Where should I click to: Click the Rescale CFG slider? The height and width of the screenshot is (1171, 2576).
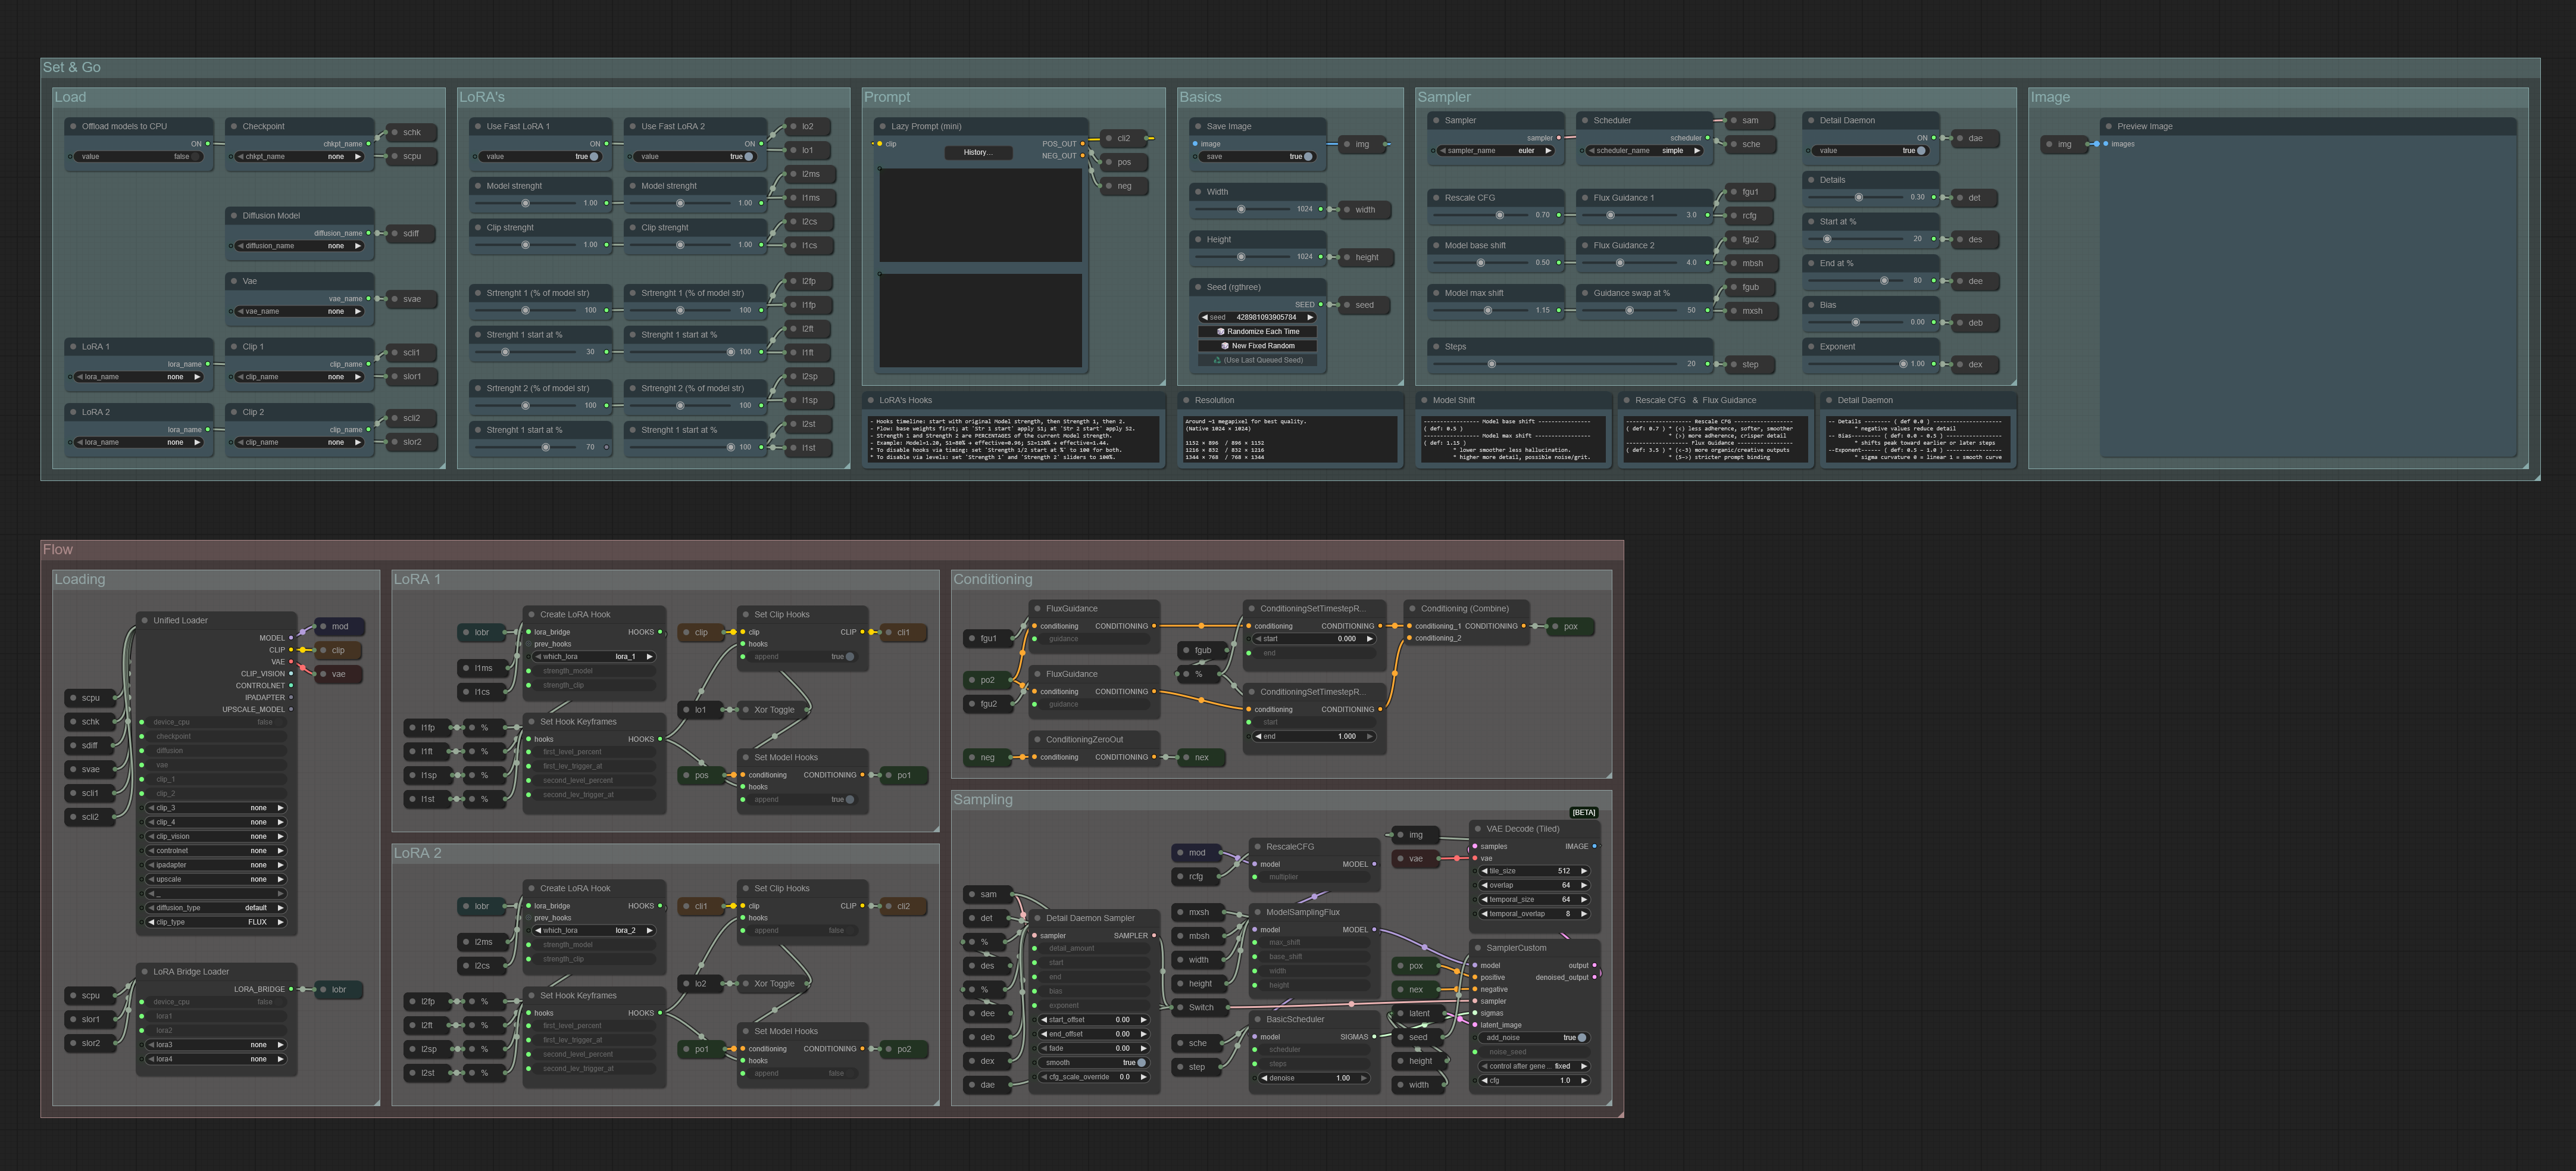coord(1480,216)
